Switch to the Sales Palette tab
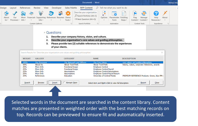 pyautogui.click(x=71, y=8)
